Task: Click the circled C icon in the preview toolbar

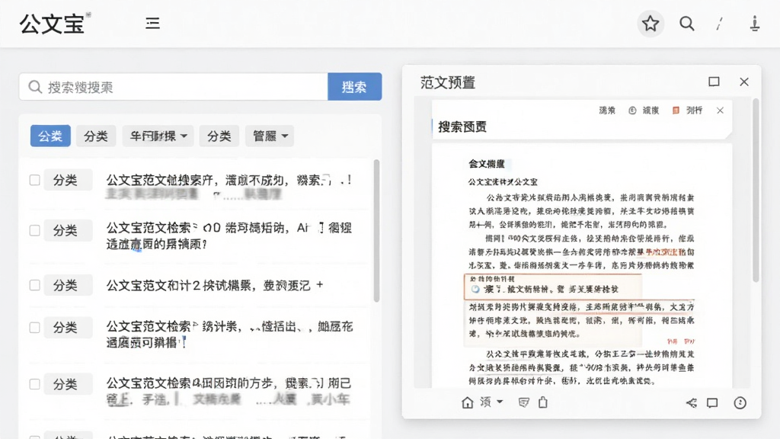Action: pos(632,111)
